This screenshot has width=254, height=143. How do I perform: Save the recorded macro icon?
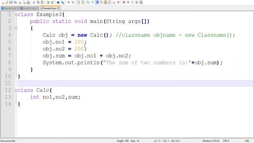point(141,2)
